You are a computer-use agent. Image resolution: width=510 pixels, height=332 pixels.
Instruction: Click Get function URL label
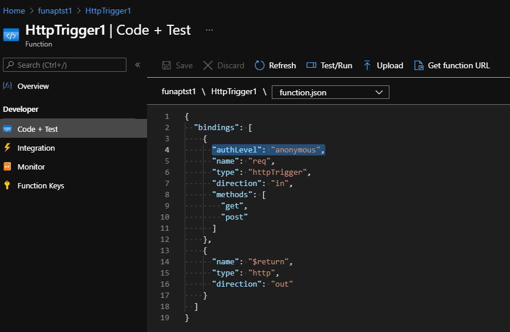click(459, 65)
